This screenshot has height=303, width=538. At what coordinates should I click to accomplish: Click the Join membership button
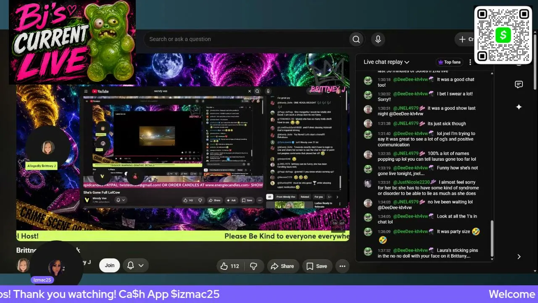coord(110,265)
